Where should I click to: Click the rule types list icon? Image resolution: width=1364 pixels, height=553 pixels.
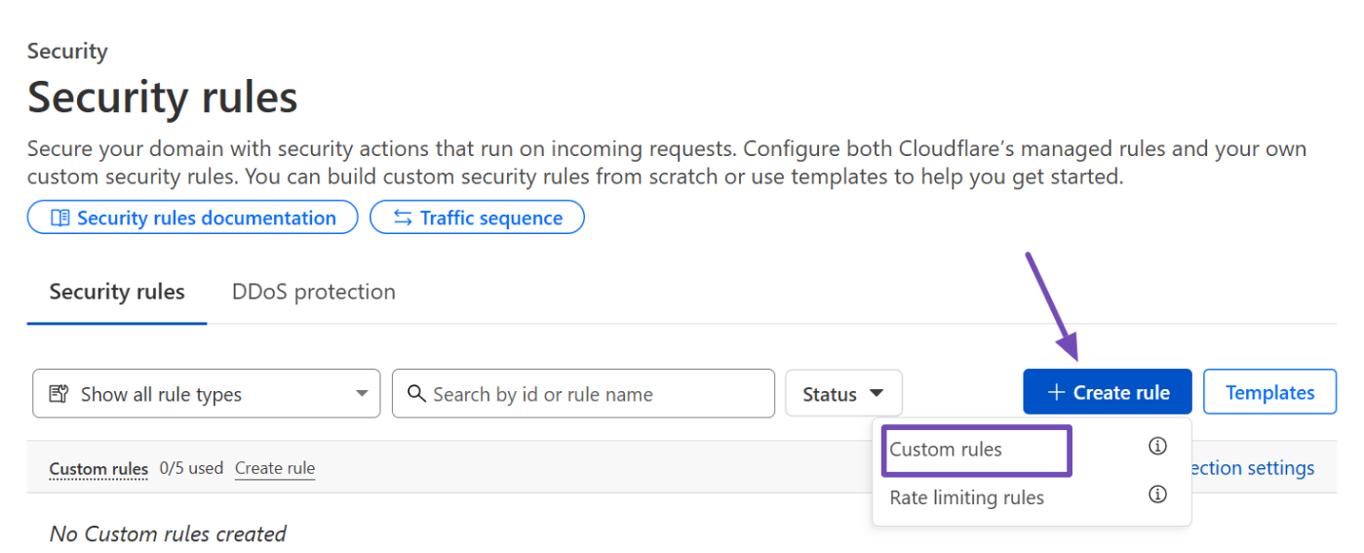pyautogui.click(x=58, y=394)
